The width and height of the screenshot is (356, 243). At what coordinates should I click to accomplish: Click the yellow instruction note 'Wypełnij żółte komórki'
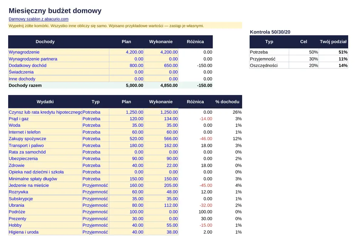pos(125,26)
